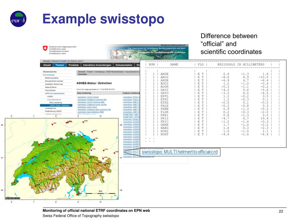Viewport: 297px width, 223px height.
Task: Click the 19.4 residual value
Action: pos(264,118)
